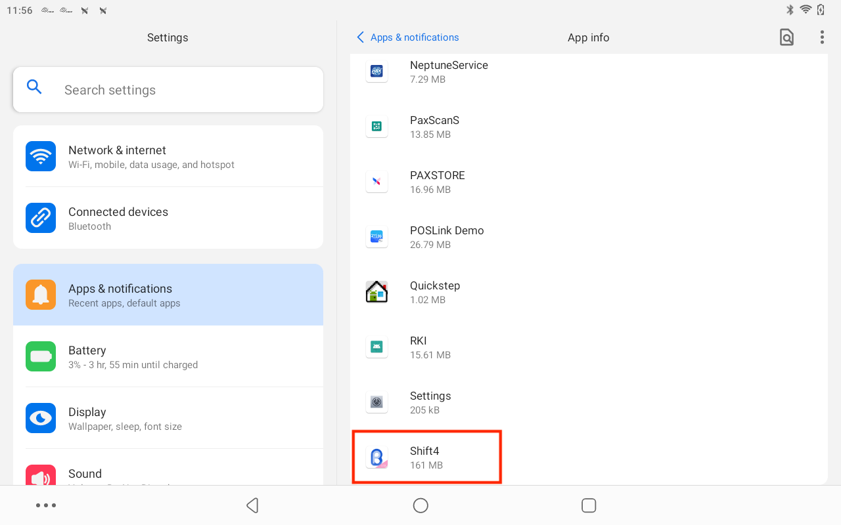Click the clock showing 11:56
The image size is (841, 525).
(x=20, y=10)
